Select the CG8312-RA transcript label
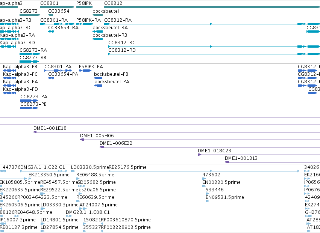 click(x=118, y=20)
